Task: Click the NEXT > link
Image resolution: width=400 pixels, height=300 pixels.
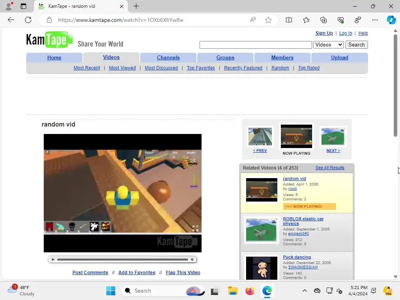Action: [333, 150]
